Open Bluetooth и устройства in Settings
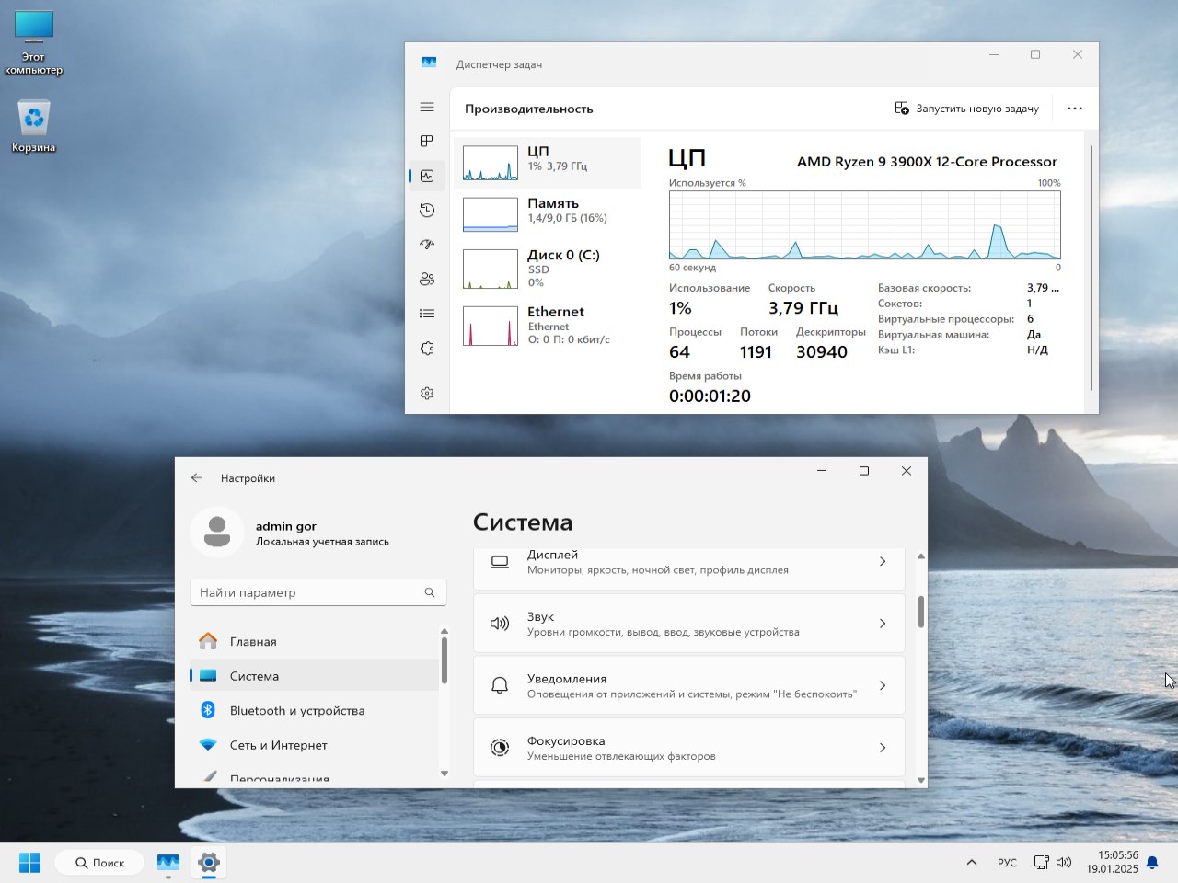The width and height of the screenshot is (1178, 883). pos(314,710)
